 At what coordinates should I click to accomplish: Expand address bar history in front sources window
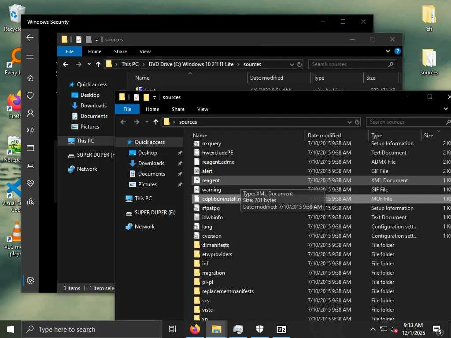click(349, 122)
